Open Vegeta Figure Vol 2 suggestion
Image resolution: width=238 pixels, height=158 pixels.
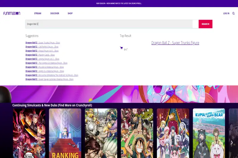[x=42, y=59]
